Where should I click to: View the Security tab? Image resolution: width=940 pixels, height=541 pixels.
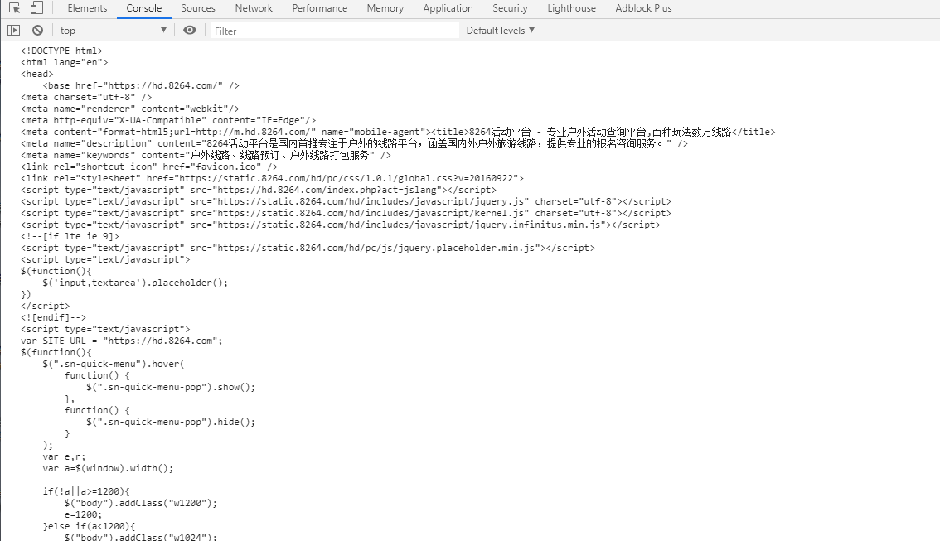coord(510,8)
